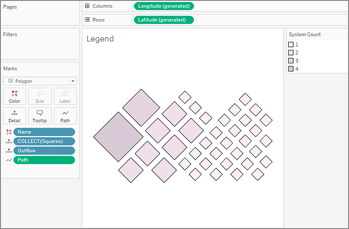The image size is (349, 229).
Task: Select legend swatch for System Count 2
Action: 291,52
